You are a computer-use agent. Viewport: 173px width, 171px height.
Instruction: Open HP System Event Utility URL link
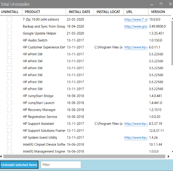click(136, 138)
